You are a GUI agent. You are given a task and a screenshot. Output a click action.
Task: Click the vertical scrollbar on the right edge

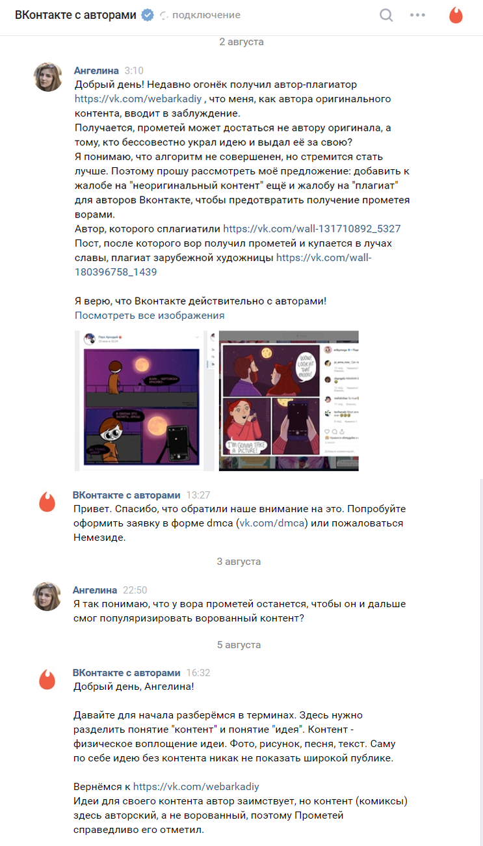click(x=480, y=662)
